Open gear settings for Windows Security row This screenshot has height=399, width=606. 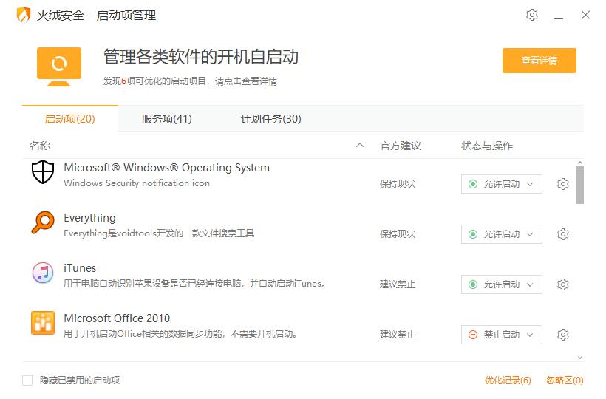[562, 184]
